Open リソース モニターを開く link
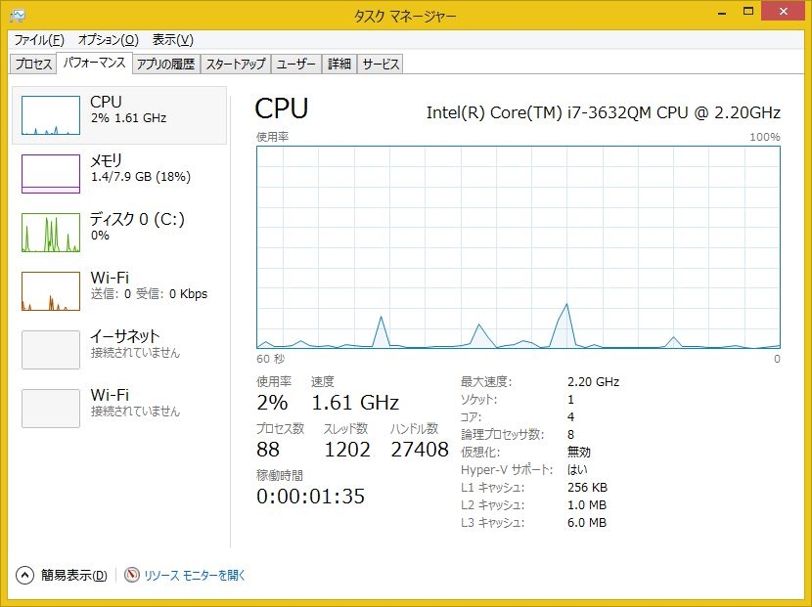Image resolution: width=812 pixels, height=607 pixels. click(195, 575)
